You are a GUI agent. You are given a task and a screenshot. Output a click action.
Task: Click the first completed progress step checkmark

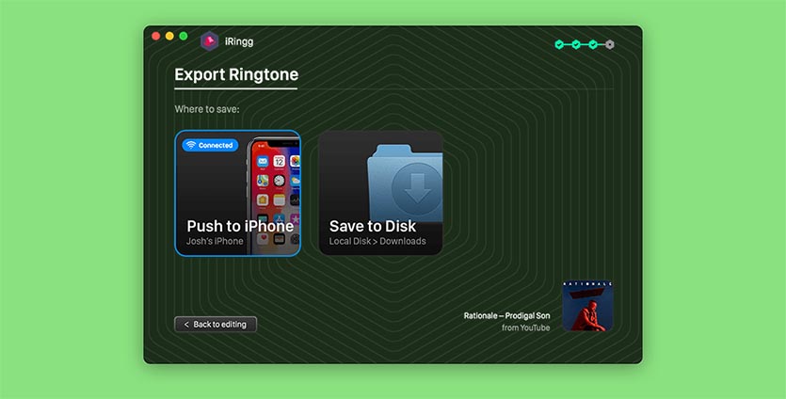[x=559, y=44]
